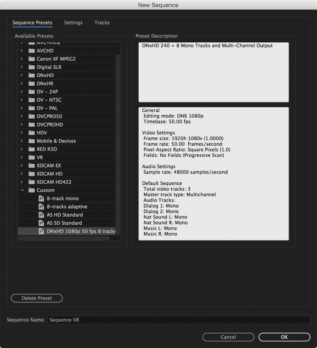Screen dimensions: 317x348
Task: Expand the DNxHD presets folder
Action: coord(22,75)
